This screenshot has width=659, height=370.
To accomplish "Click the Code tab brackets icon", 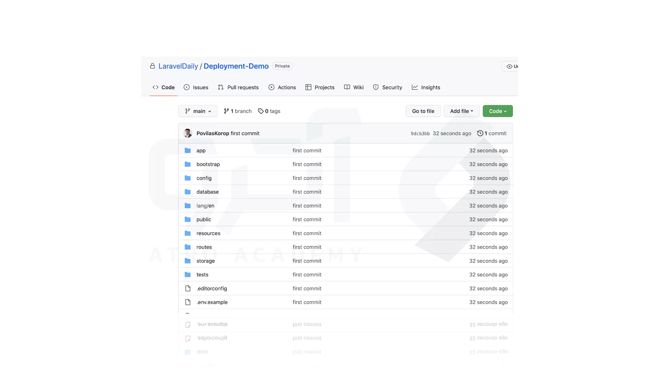I will [x=155, y=87].
